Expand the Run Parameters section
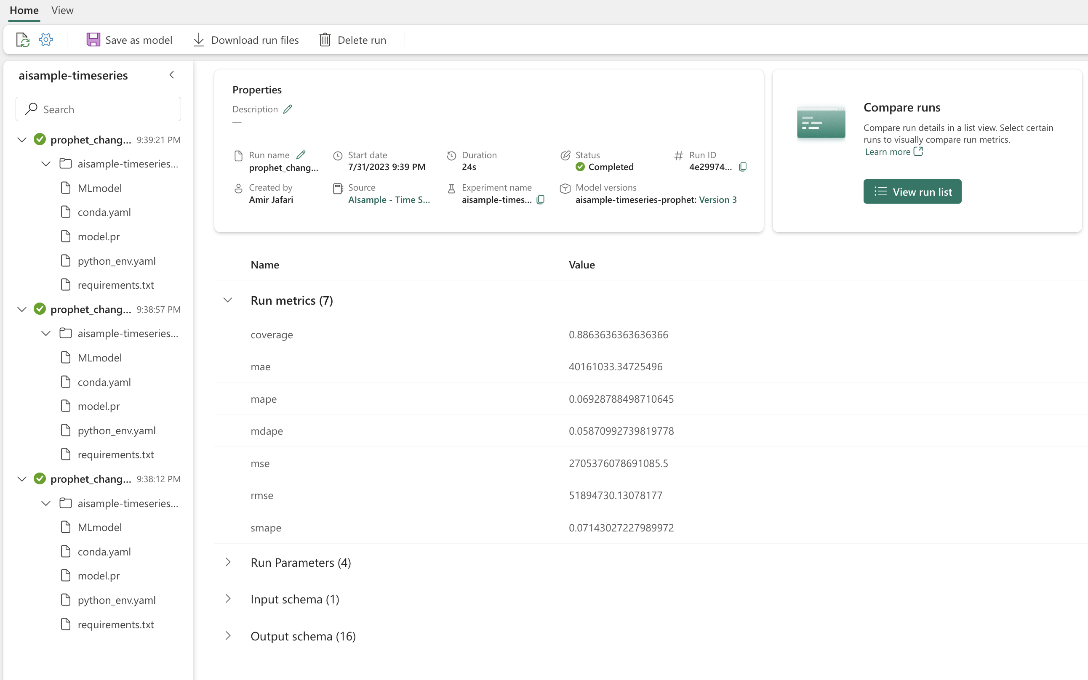 [227, 563]
